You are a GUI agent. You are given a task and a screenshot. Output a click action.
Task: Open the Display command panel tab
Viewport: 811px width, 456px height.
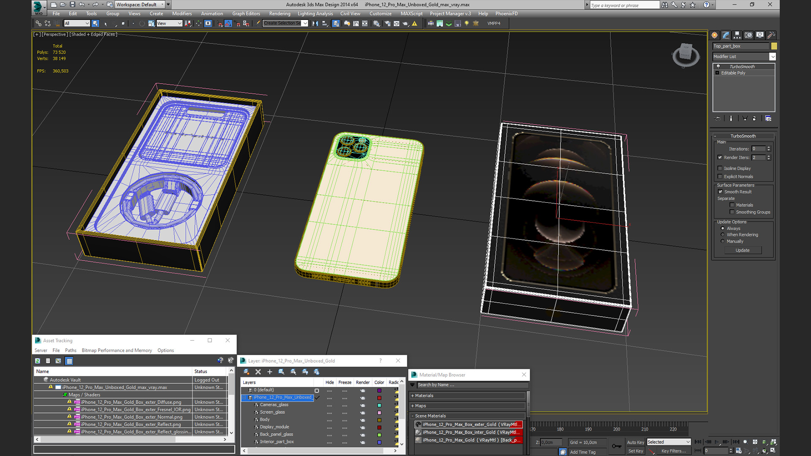(x=760, y=35)
